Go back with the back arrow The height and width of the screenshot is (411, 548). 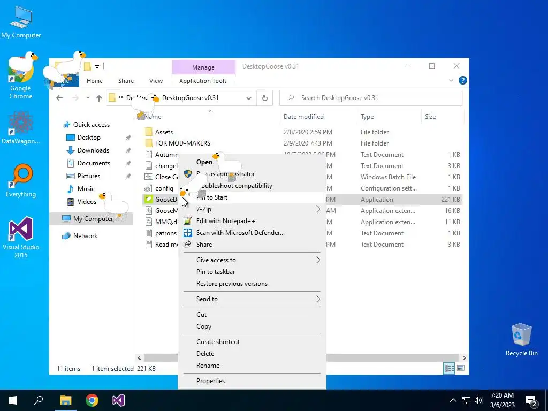click(59, 98)
